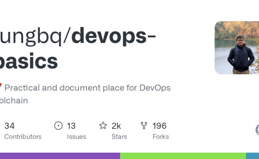The width and height of the screenshot is (259, 159).
Task: Click the '2k' stars count
Action: coord(116,126)
